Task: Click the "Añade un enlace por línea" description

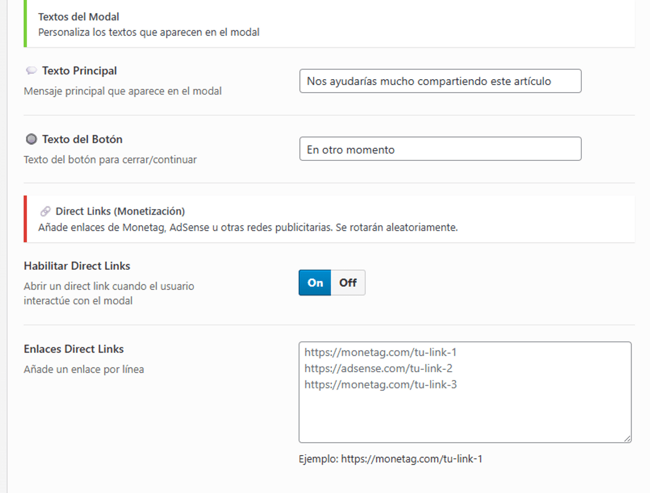Action: 84,370
